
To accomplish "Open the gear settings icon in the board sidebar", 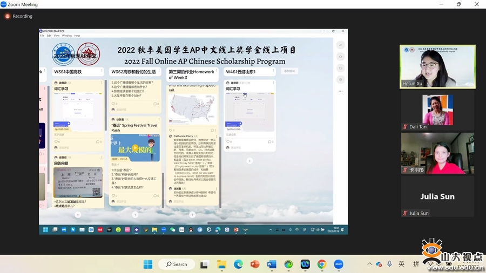I will click(340, 79).
